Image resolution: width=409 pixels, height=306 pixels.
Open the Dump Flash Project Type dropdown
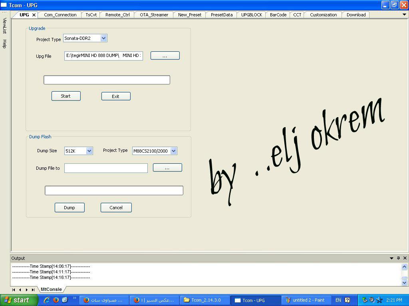173,151
